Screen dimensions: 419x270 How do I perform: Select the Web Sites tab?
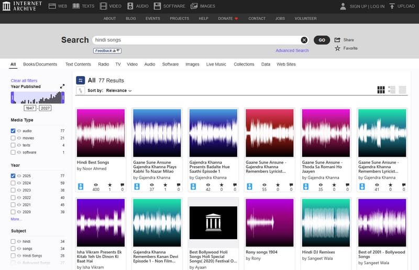tap(286, 64)
